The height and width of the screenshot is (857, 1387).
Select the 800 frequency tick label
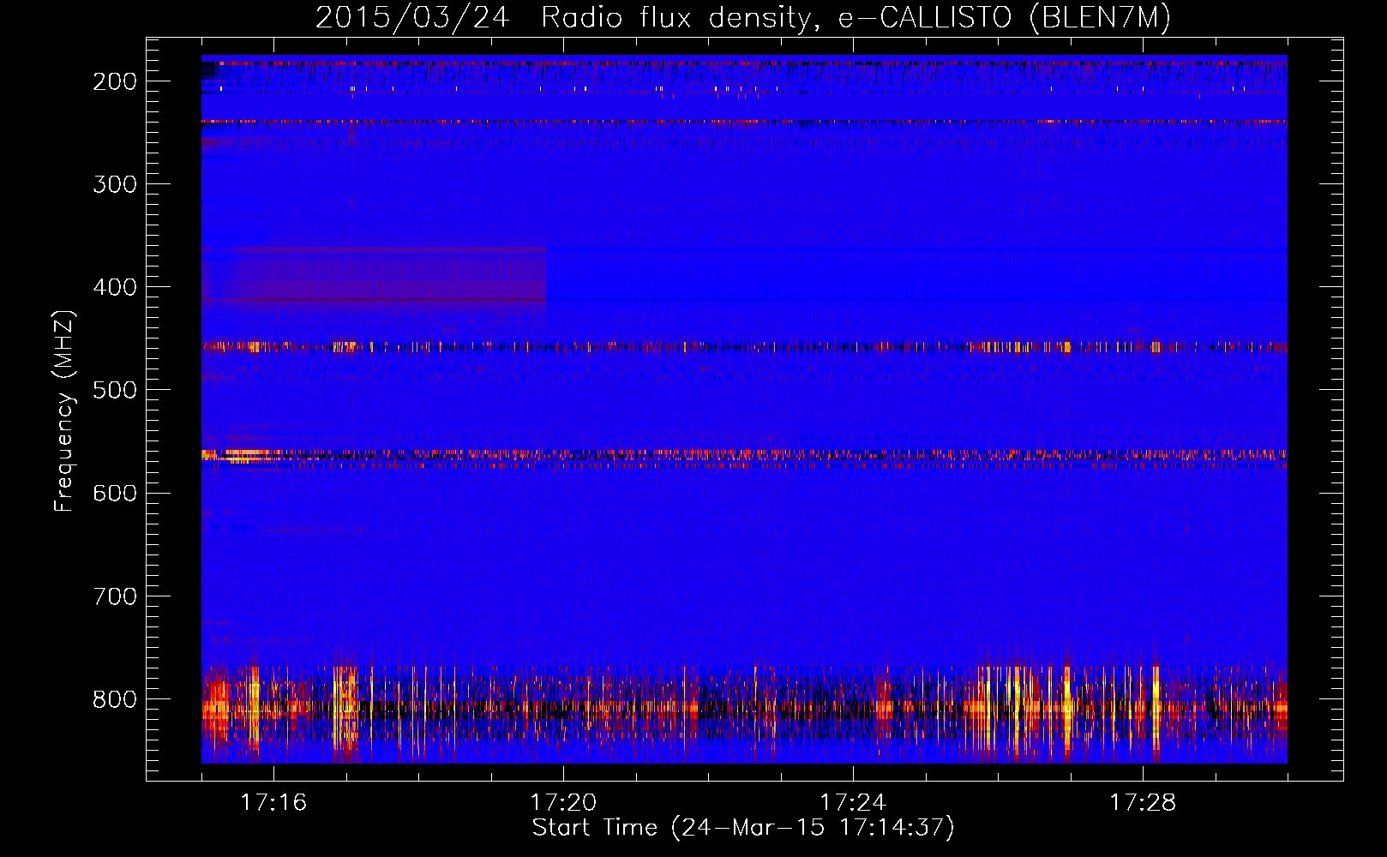point(115,698)
